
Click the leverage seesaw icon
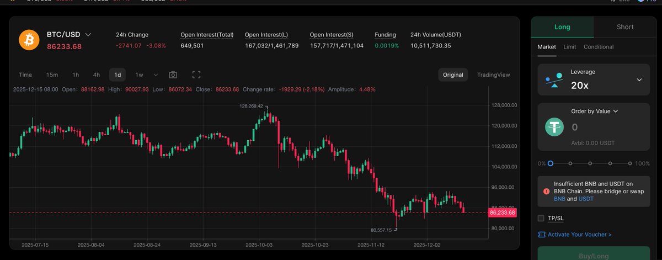(554, 79)
